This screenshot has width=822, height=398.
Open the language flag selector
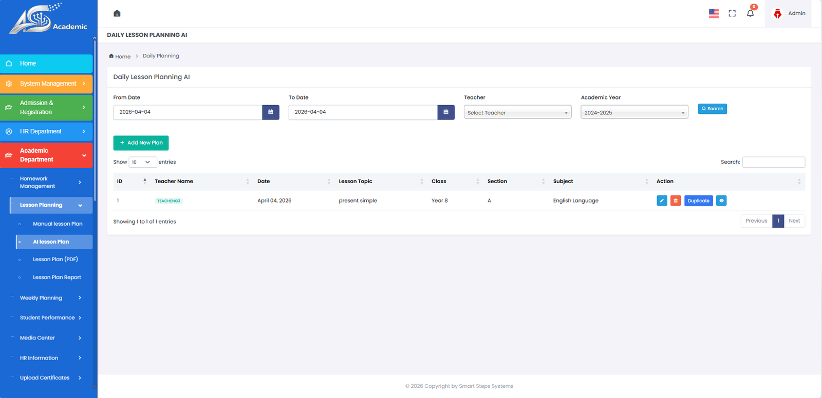[x=714, y=13]
